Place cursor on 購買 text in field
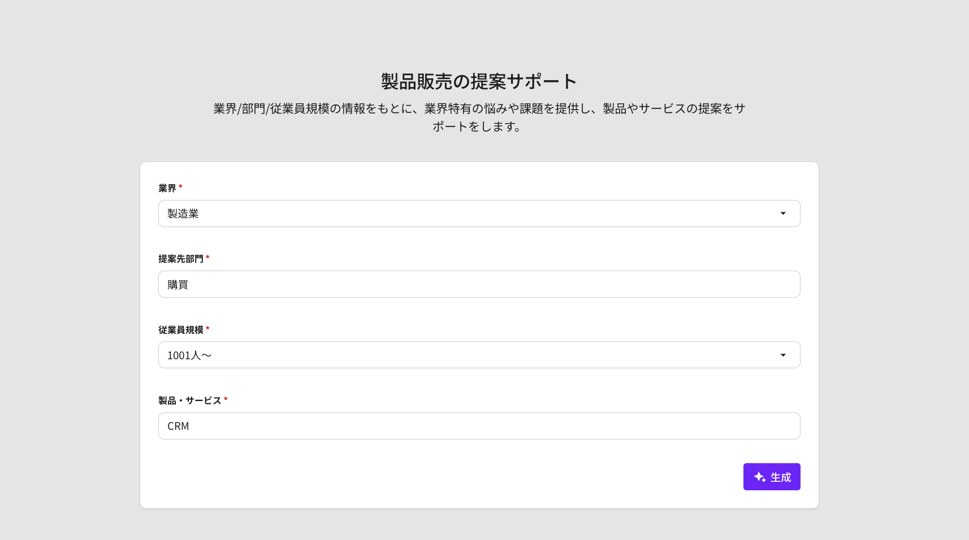This screenshot has width=969, height=540. [178, 285]
